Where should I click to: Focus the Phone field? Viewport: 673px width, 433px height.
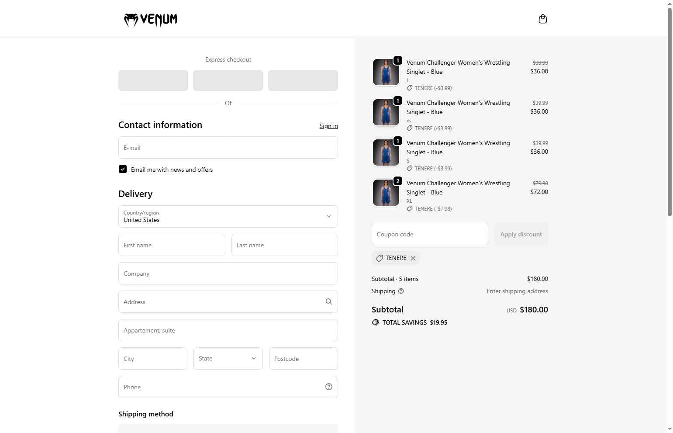[x=228, y=387]
